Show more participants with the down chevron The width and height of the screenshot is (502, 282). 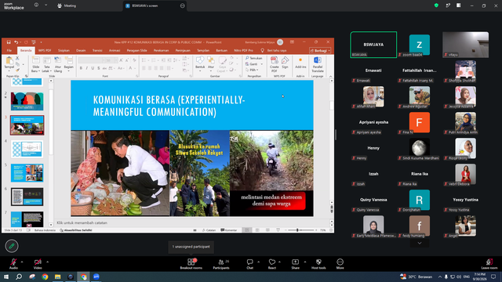(420, 244)
